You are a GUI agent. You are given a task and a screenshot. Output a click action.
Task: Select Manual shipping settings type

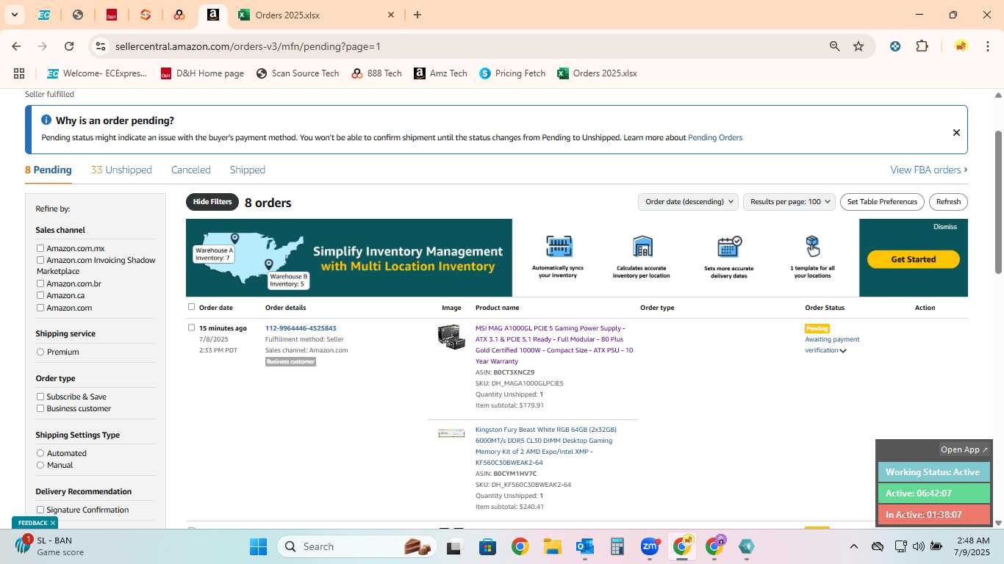[40, 465]
